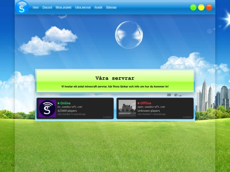Open the Hem navigation link
Screen dimensions: 230x172
coord(36,7)
